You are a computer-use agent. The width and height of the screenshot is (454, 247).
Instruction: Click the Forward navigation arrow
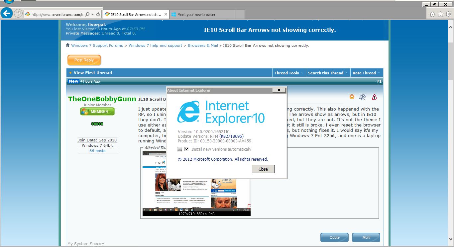tap(18, 14)
